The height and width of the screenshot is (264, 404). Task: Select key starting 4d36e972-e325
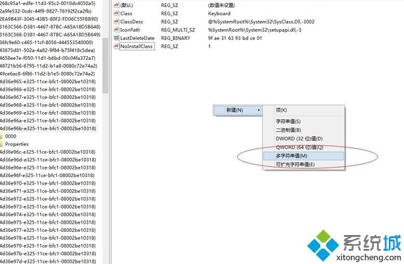[48, 198]
